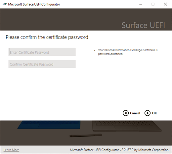This screenshot has height=154, width=172.
Task: Close the Surface UEFI Configurator window
Action: 165,4
